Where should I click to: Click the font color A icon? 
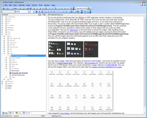tap(70, 12)
